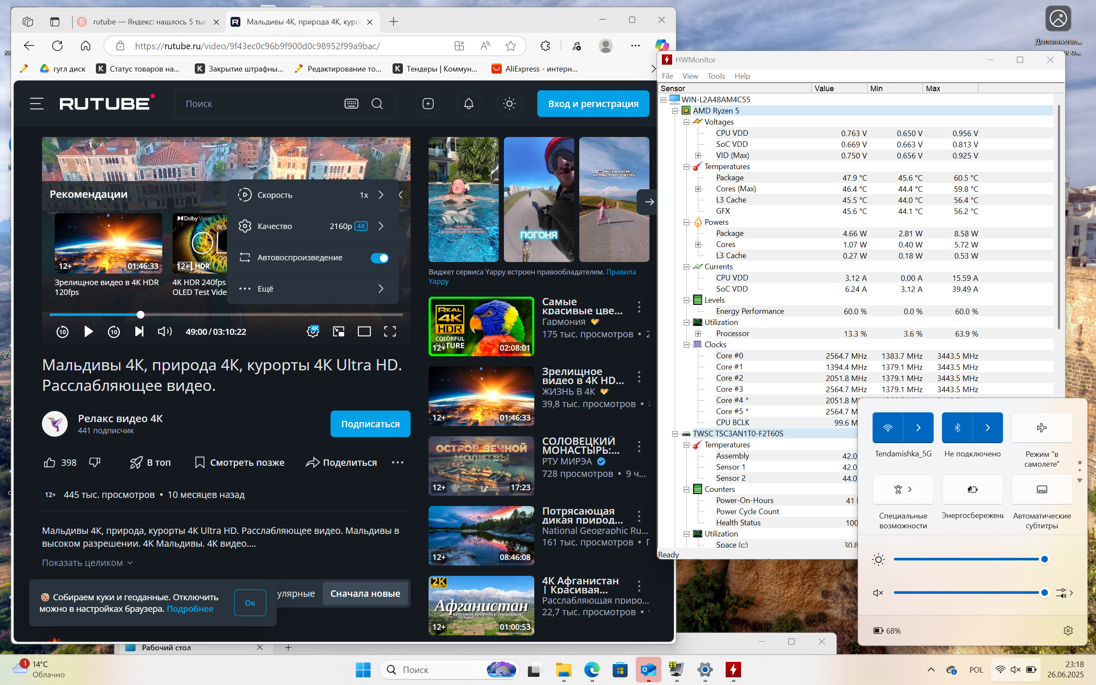This screenshot has height=685, width=1096.
Task: Open the Tools menu in HWMonitor
Action: click(x=716, y=76)
